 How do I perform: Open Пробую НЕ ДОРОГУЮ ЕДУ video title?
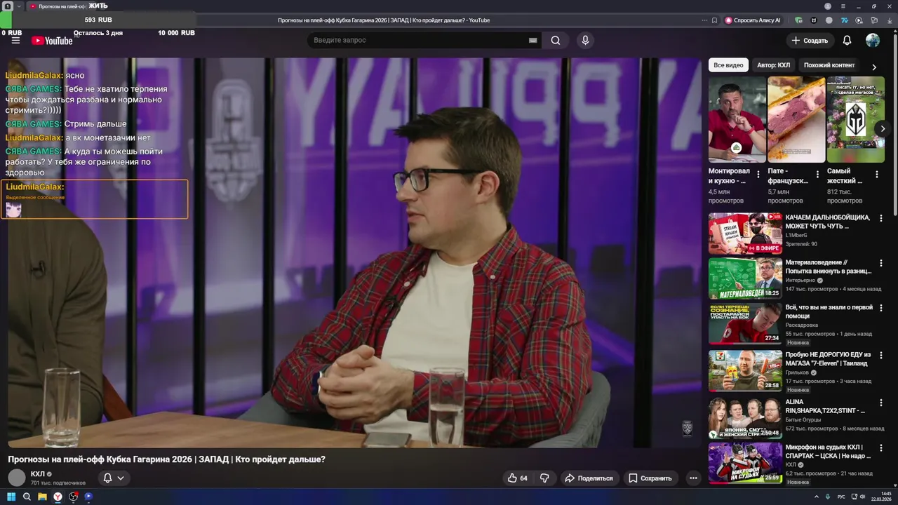coord(828,359)
